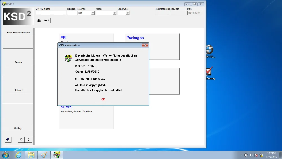Click the @ email icon

tap(21, 140)
